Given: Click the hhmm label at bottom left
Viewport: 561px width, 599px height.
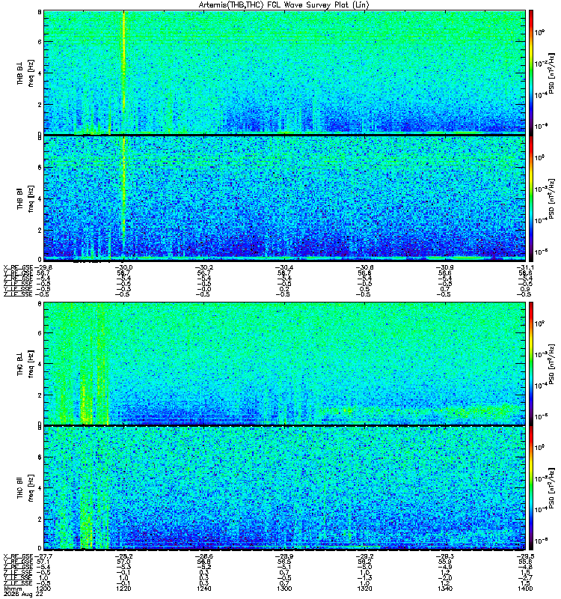Looking at the screenshot, I should click(13, 589).
